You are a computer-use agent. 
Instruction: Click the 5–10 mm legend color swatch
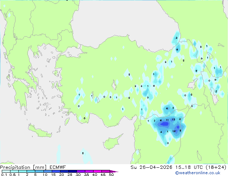(39, 171)
